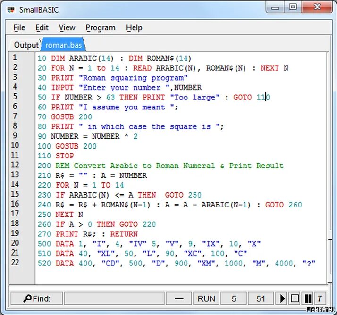The width and height of the screenshot is (337, 315).
Task: Click the Find magnifier button
Action: tap(36, 298)
